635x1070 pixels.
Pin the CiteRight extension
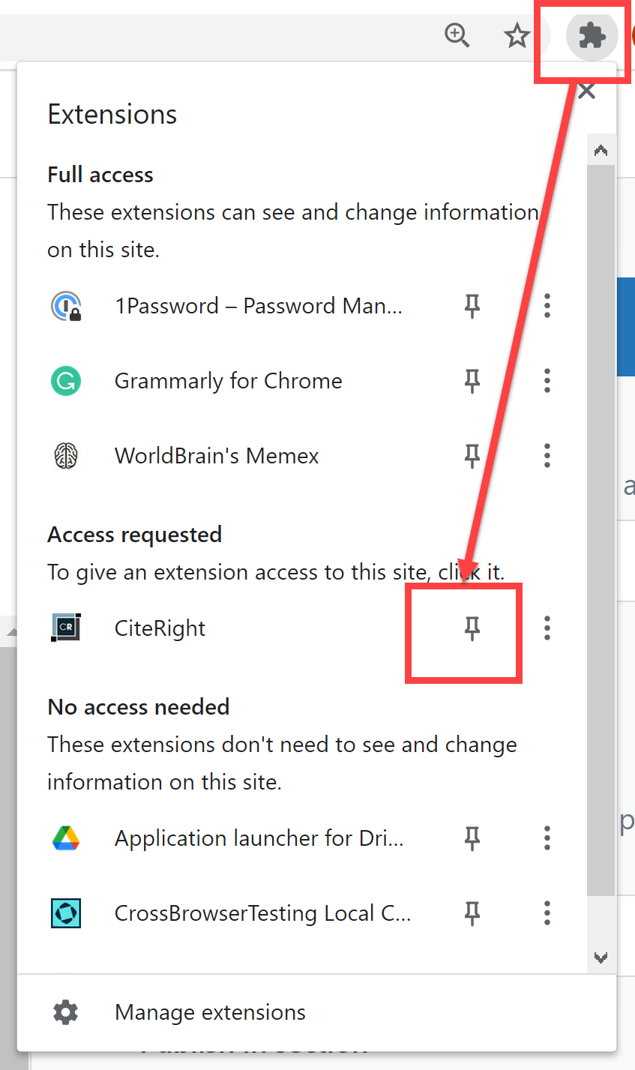tap(472, 628)
